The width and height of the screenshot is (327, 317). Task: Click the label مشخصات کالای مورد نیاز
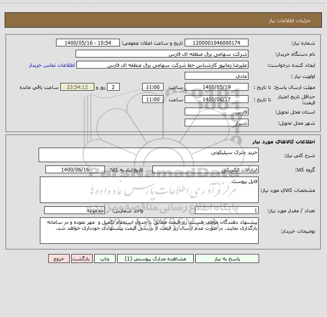pyautogui.click(x=288, y=190)
